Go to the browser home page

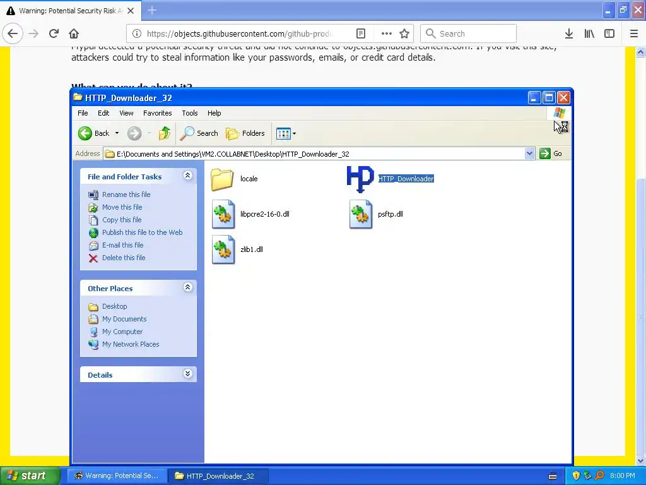tap(74, 33)
